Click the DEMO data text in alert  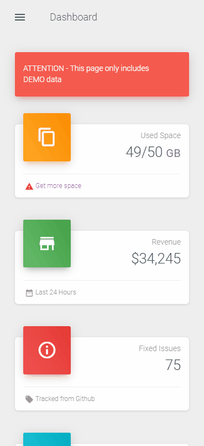(x=42, y=80)
